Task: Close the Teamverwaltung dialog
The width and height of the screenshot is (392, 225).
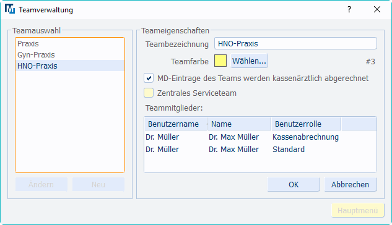Action: [377, 9]
